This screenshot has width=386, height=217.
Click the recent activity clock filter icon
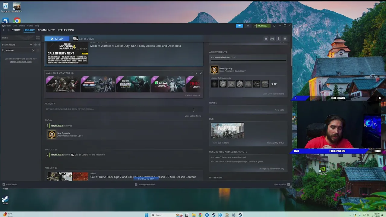pos(35,45)
